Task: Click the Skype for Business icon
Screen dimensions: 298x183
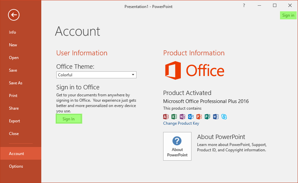Action: tap(224, 117)
